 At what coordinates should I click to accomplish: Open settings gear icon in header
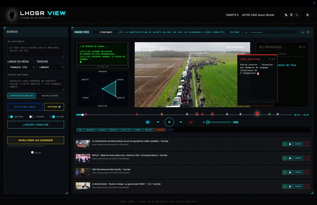307,15
